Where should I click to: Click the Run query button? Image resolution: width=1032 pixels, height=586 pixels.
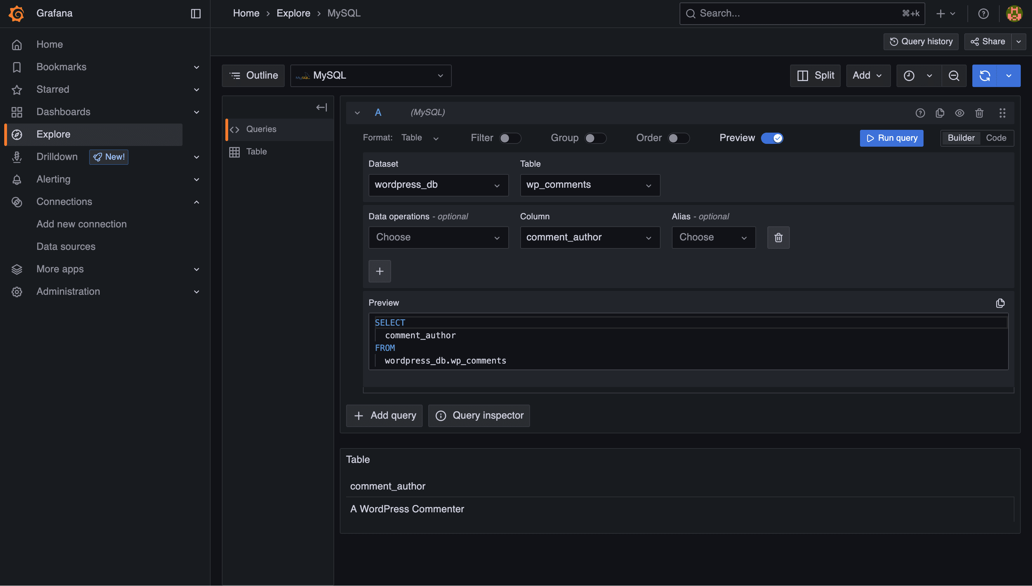pos(892,139)
